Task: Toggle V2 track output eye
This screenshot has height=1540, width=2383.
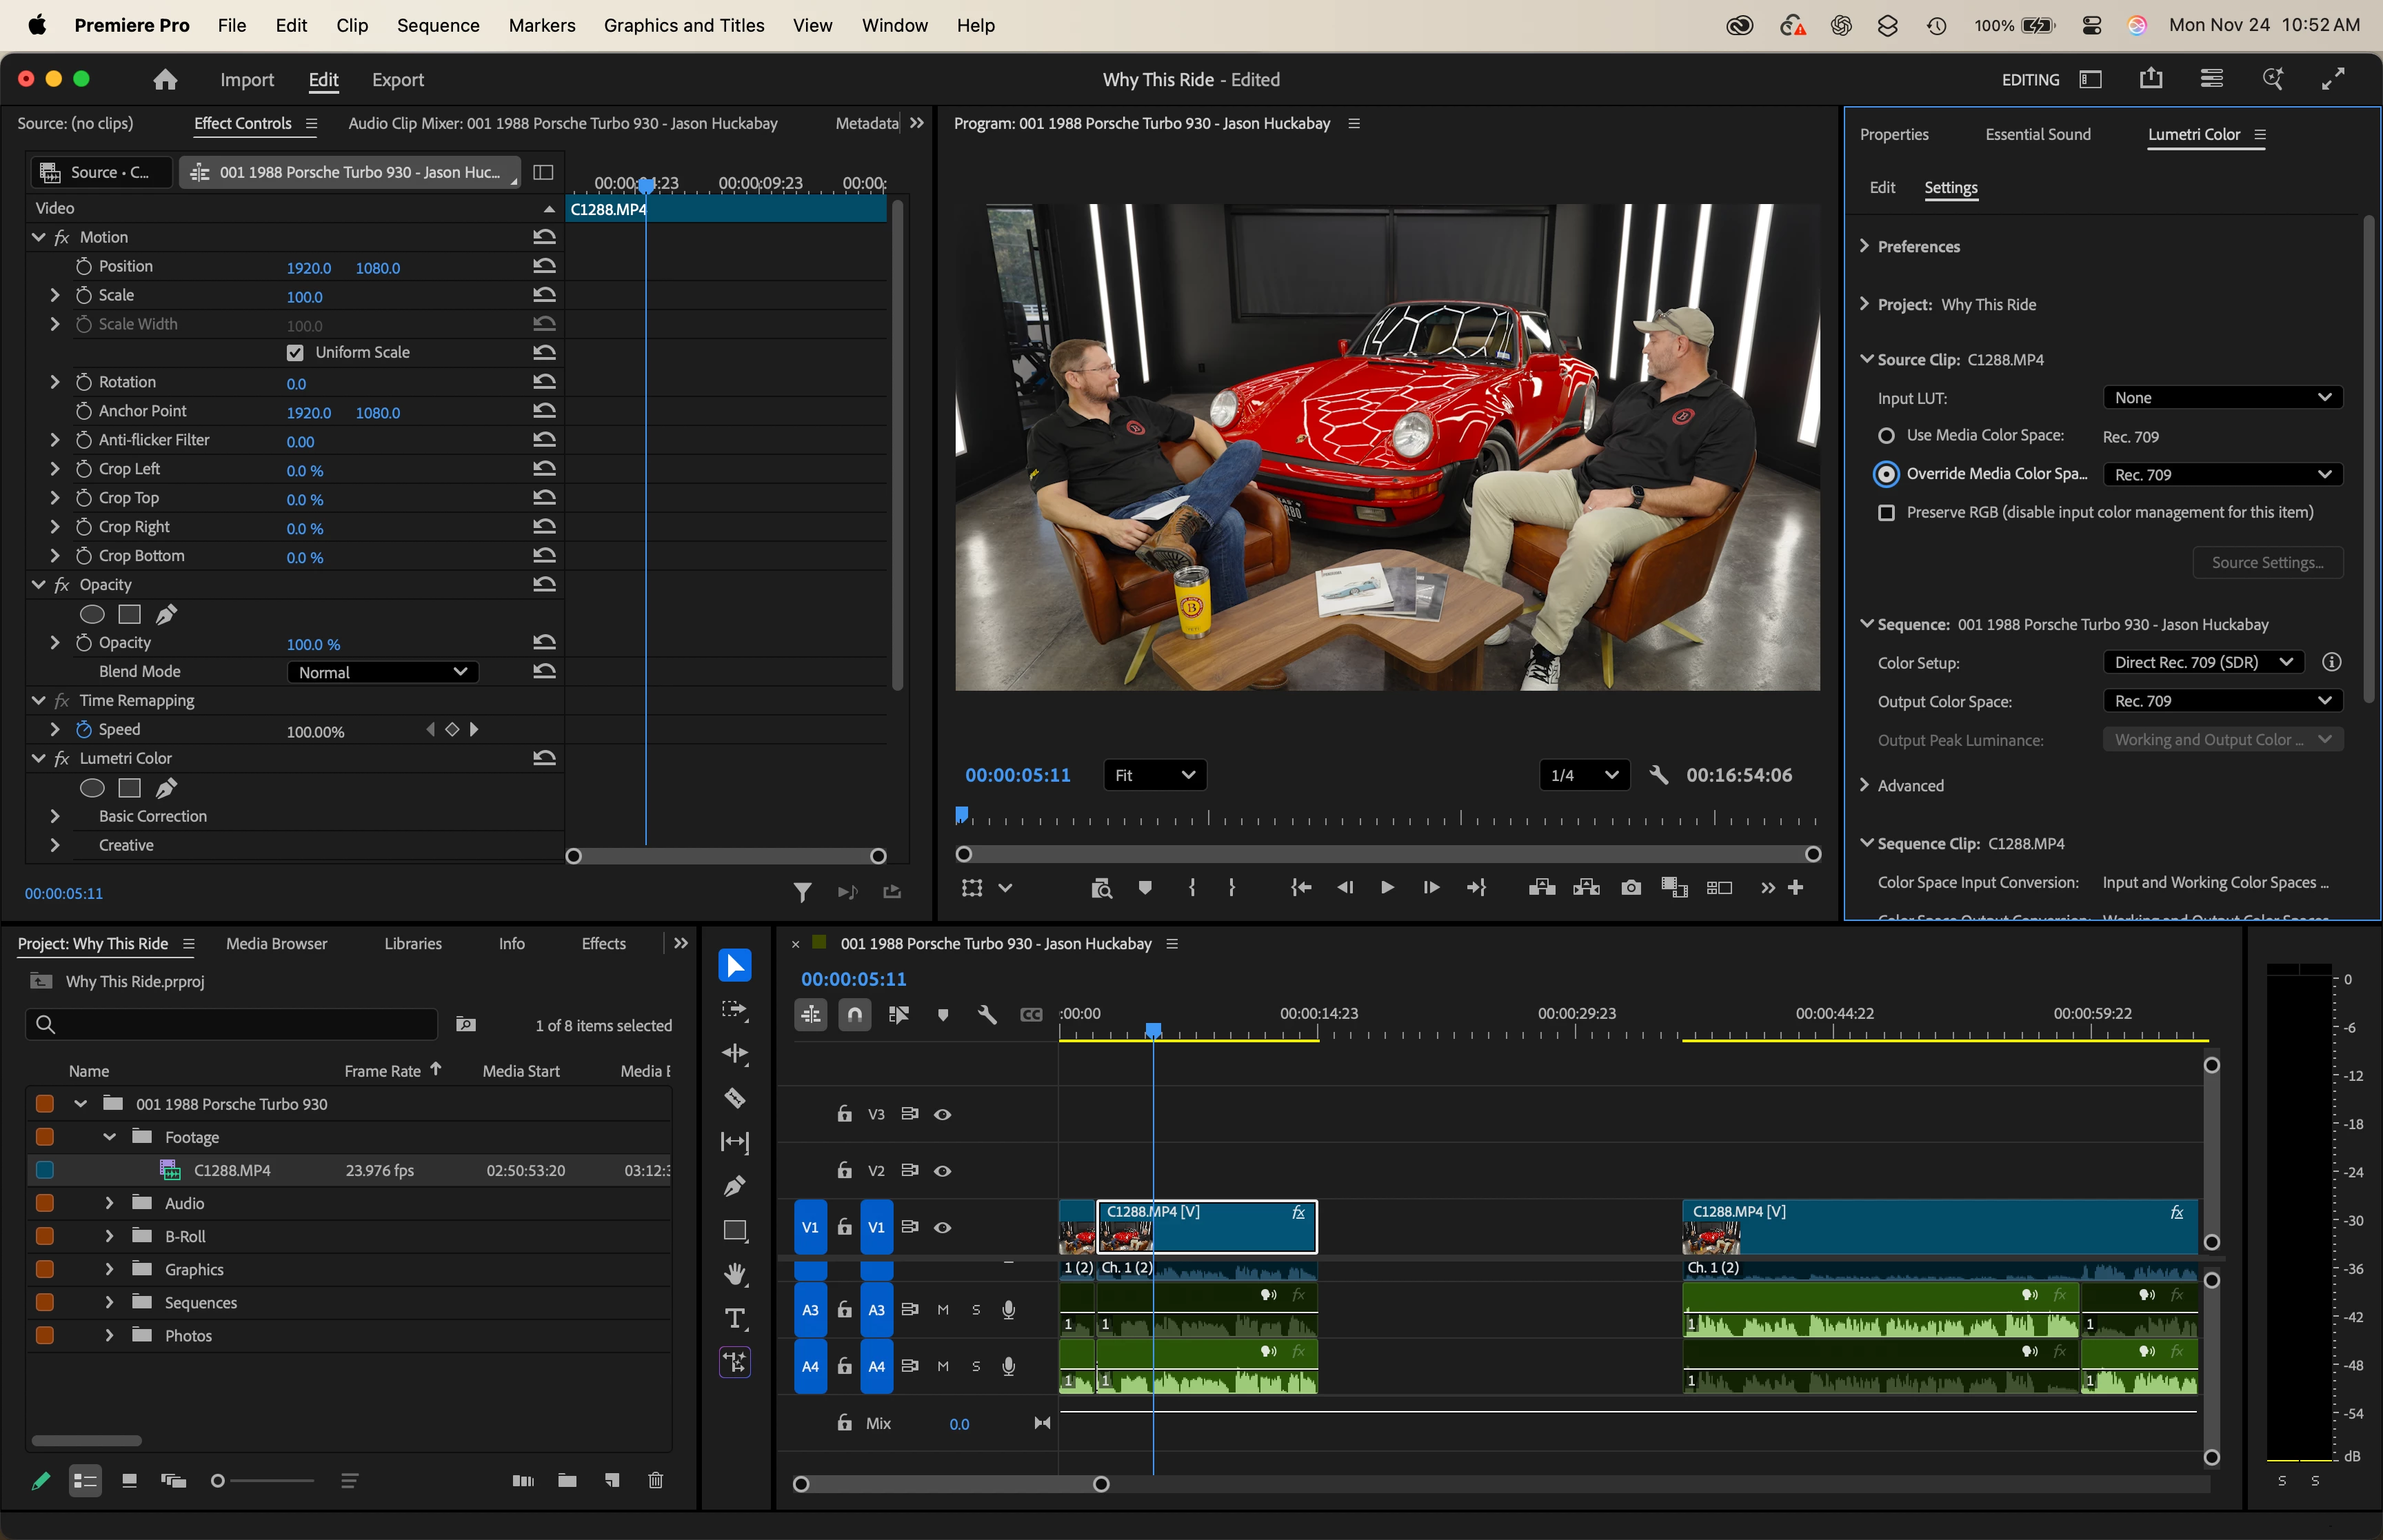Action: point(942,1171)
